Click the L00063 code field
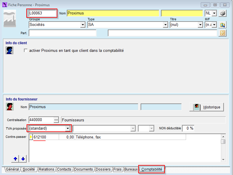Image resolution: width=233 pixels, height=175 pixels. coord(42,13)
